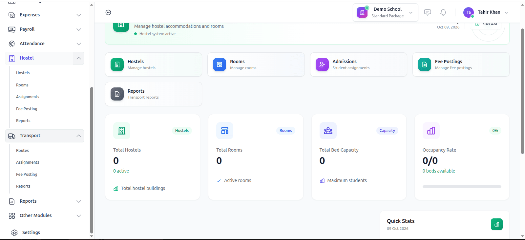The width and height of the screenshot is (525, 240).
Task: Expand the Other Modules chevron
Action: (79, 216)
